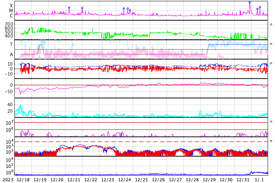275x183 pixels.
Task: Click the 12/22 date label
Action: point(91,180)
